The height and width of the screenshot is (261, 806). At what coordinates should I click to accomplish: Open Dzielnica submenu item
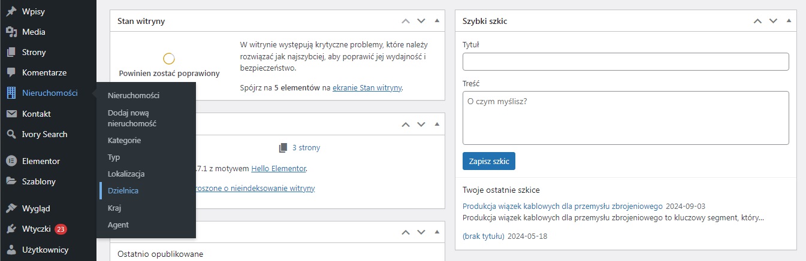coord(123,190)
